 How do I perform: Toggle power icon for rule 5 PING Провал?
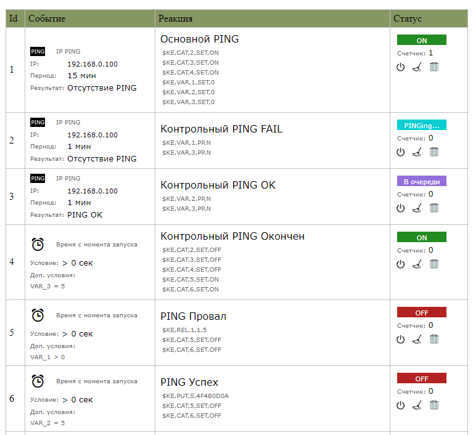tap(401, 339)
